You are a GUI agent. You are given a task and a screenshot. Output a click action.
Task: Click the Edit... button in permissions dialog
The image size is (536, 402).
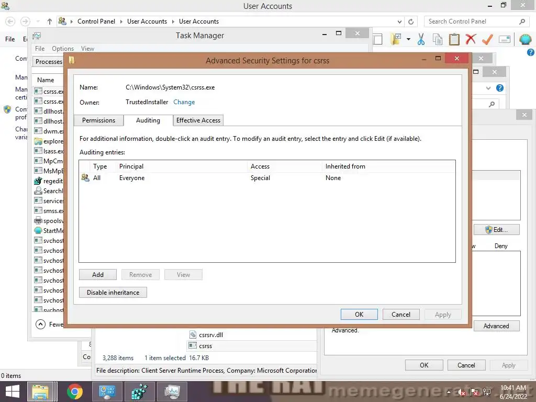click(x=496, y=230)
